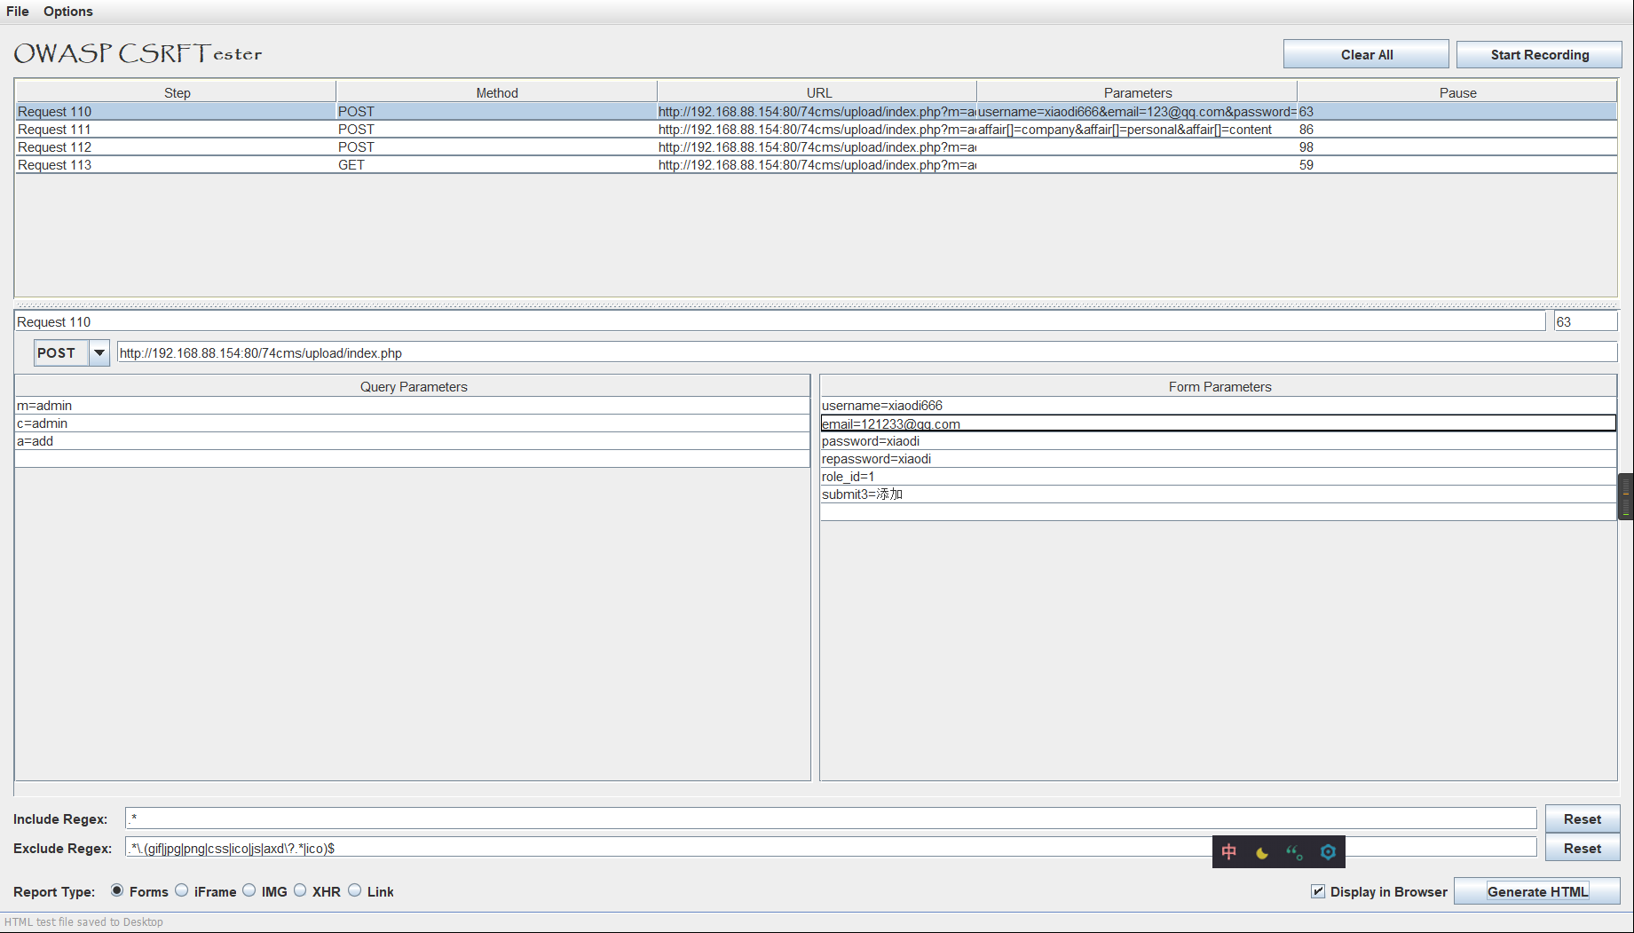Select username=xiaodi666 form parameter

pyautogui.click(x=1218, y=406)
